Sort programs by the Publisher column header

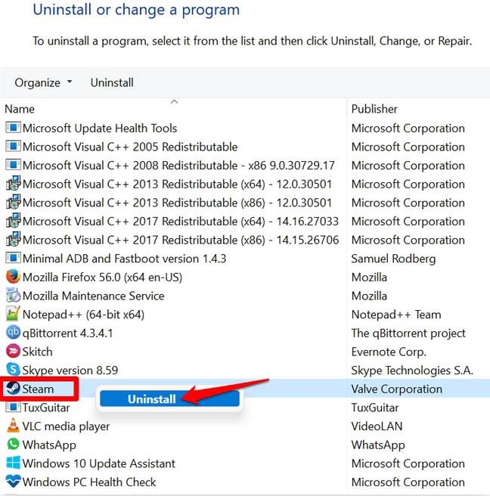[374, 109]
